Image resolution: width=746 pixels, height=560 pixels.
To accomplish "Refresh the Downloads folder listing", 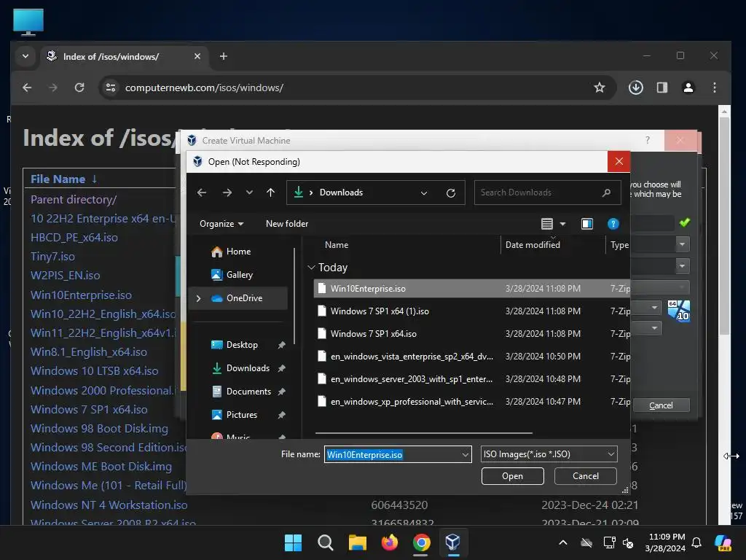I will coord(450,192).
